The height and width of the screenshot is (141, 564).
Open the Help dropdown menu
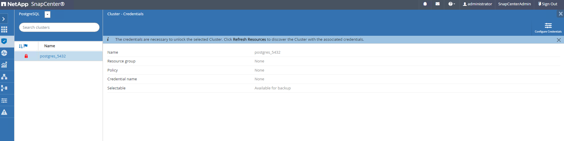(x=452, y=4)
